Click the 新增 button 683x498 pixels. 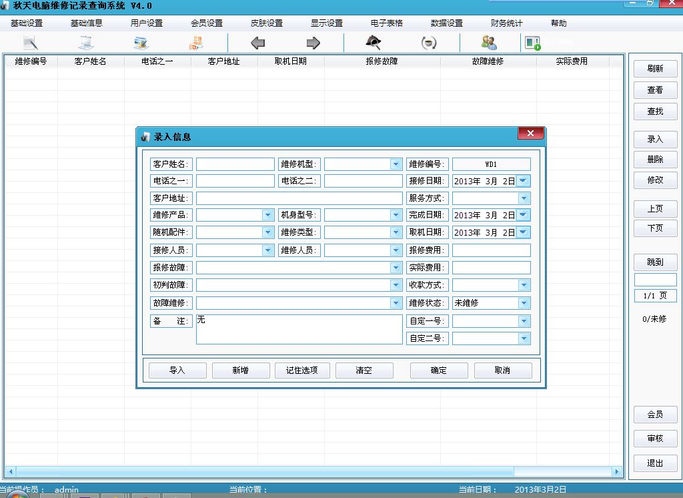(240, 370)
